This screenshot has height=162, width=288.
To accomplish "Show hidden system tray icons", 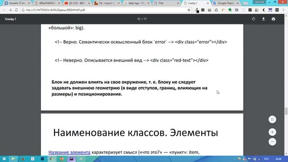I will [x=234, y=159].
